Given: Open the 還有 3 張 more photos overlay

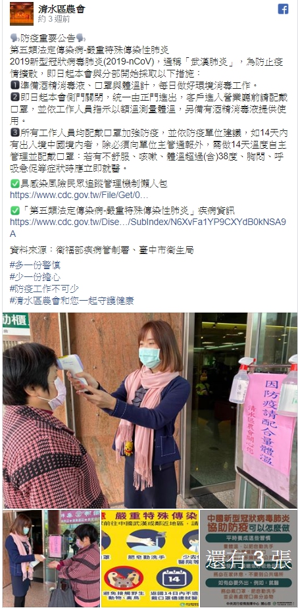Looking at the screenshot, I should (249, 559).
